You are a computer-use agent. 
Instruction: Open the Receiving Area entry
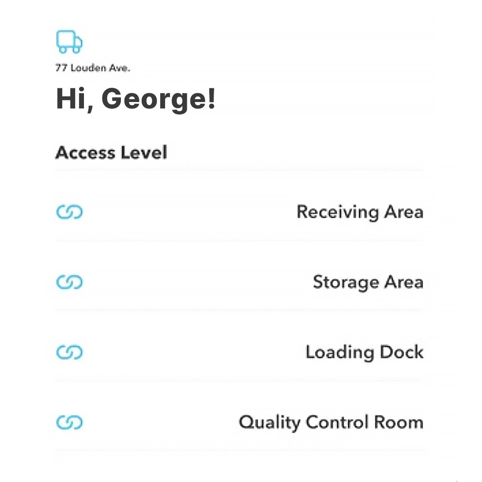click(360, 212)
